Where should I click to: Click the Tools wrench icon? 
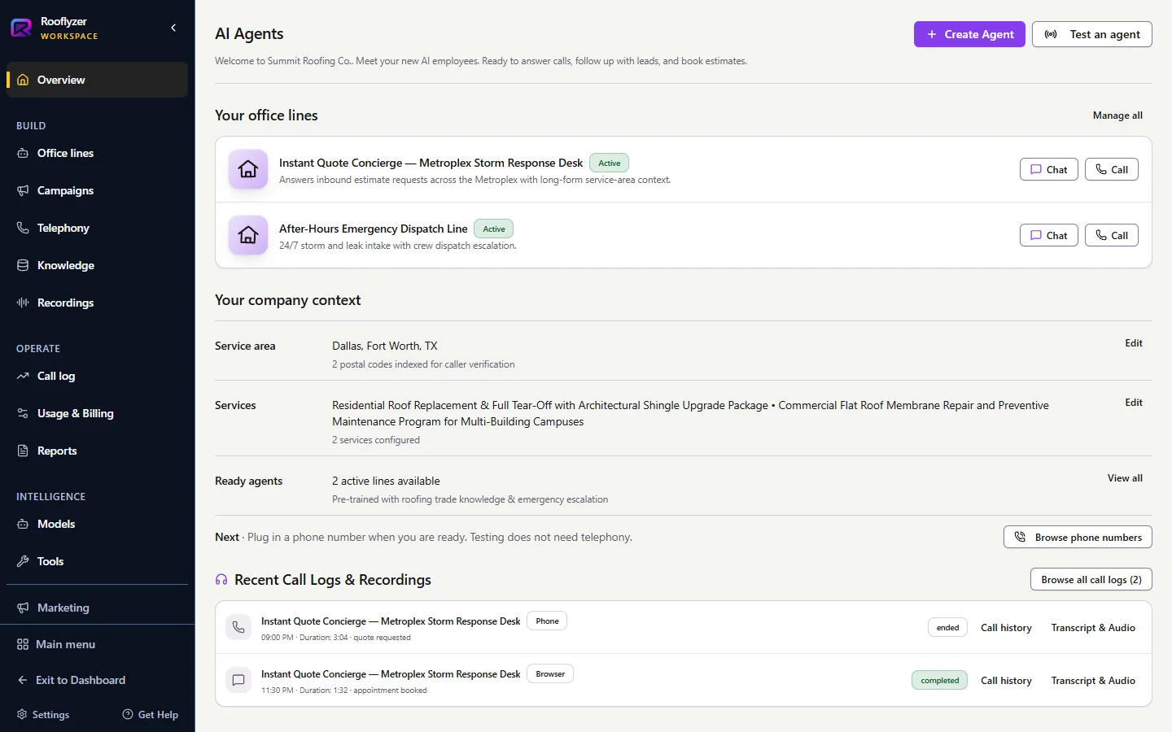[x=23, y=561]
